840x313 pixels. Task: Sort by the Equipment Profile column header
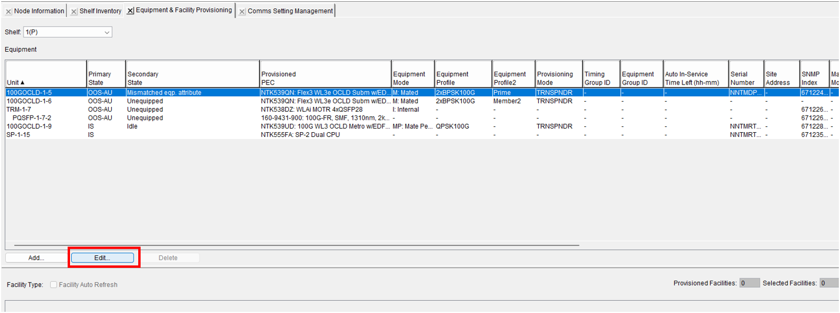coord(463,74)
